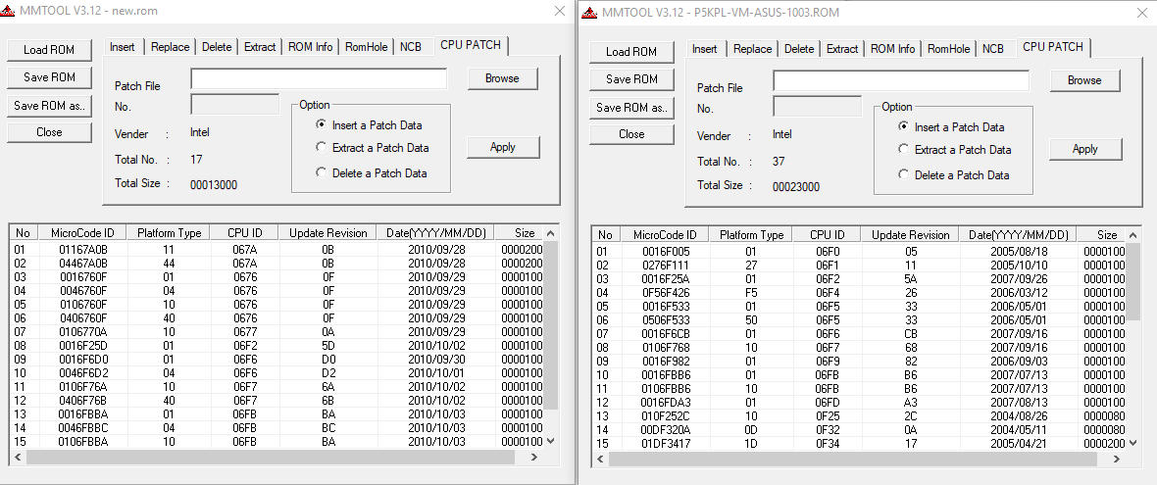Click scroll down arrow in P5KPL microcode list

tap(1132, 442)
